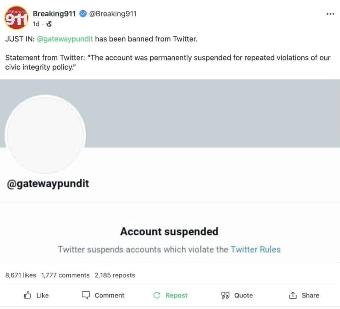The height and width of the screenshot is (309, 340).
Task: View the 8,671 likes list
Action: point(21,275)
